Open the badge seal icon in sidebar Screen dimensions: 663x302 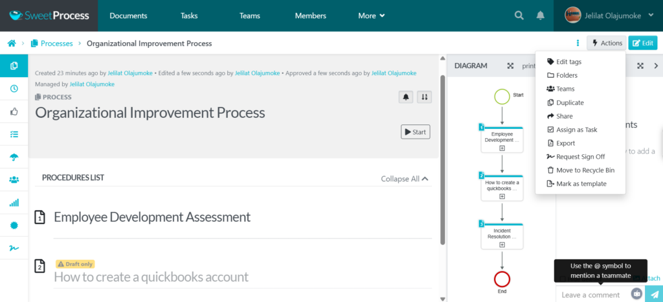pyautogui.click(x=14, y=226)
